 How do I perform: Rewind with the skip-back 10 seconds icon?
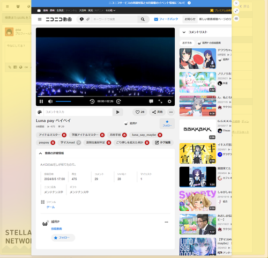[x=92, y=101]
